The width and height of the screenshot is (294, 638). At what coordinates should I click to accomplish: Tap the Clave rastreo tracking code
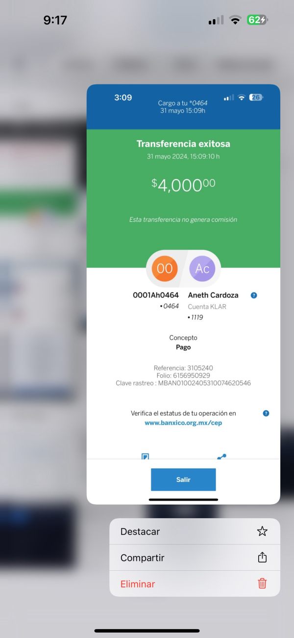183,383
